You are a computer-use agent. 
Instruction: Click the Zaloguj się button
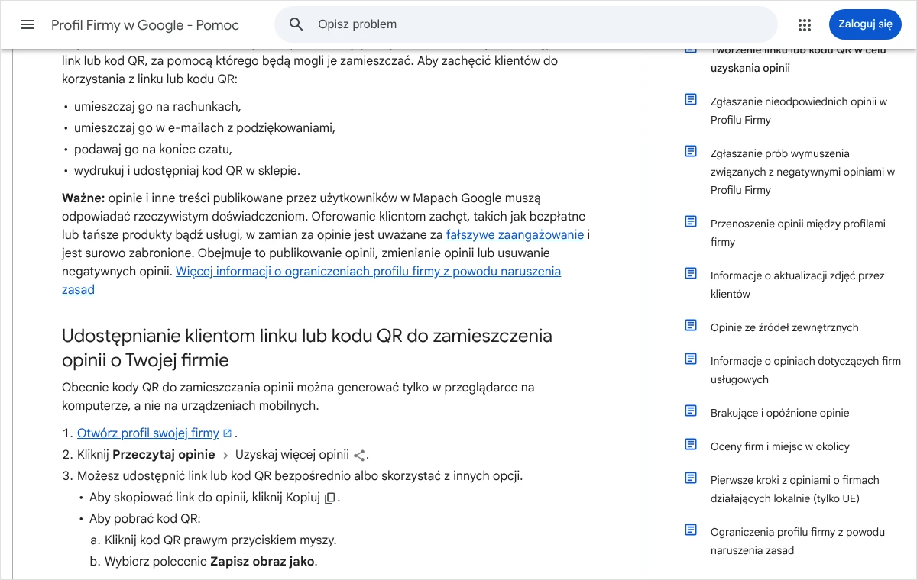tap(865, 24)
